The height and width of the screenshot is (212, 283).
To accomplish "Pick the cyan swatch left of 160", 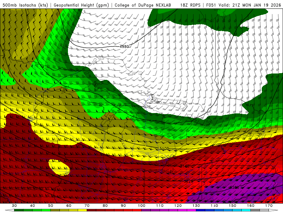I will 246,210.
